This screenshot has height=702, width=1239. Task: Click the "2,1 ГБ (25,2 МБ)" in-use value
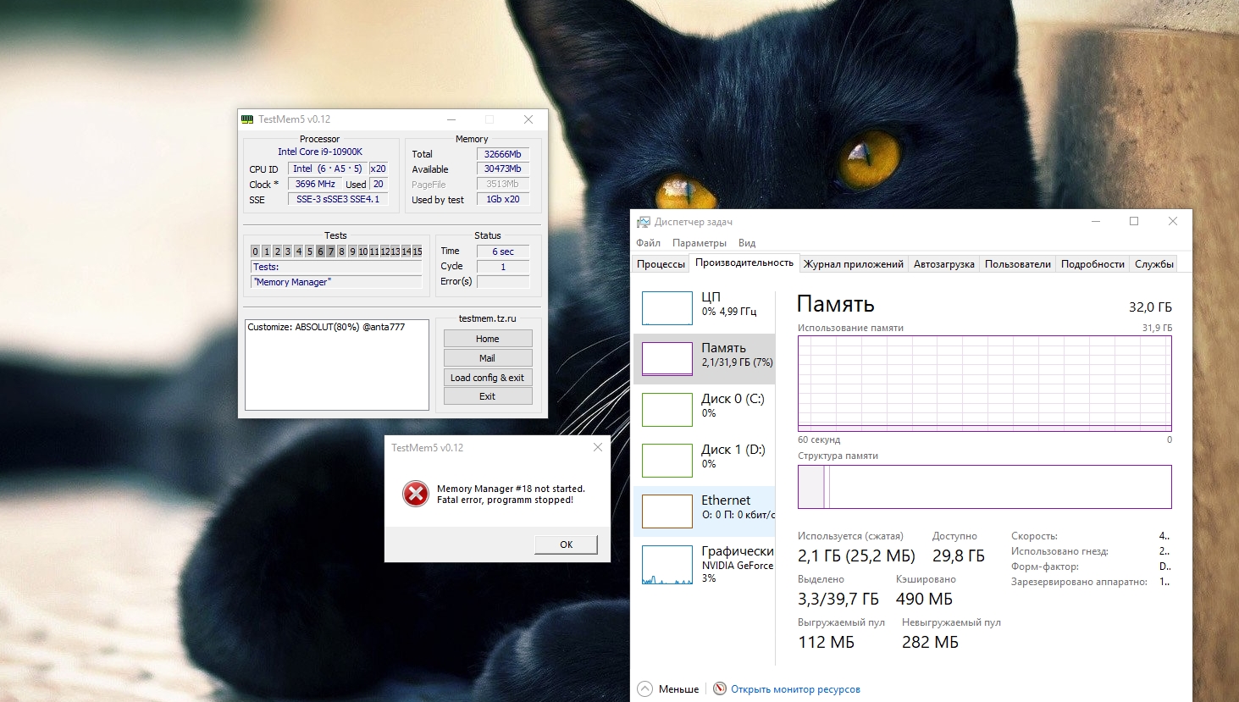point(856,556)
